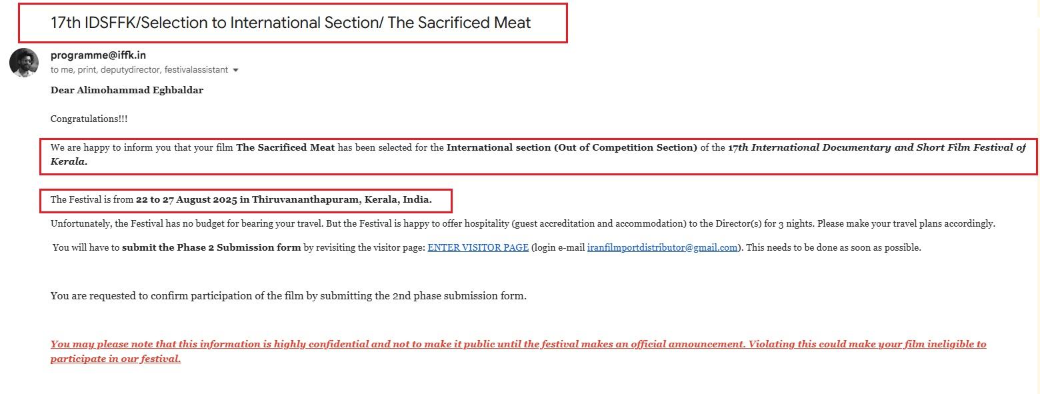Click the 'confirm participation of the film' paragraph

(289, 295)
